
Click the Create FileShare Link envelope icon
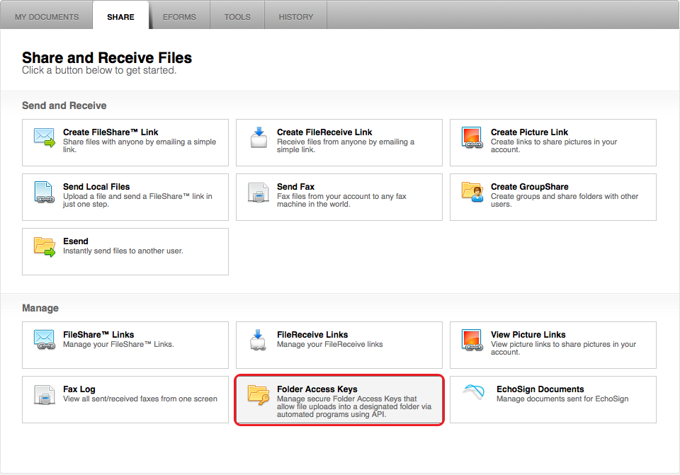click(45, 137)
